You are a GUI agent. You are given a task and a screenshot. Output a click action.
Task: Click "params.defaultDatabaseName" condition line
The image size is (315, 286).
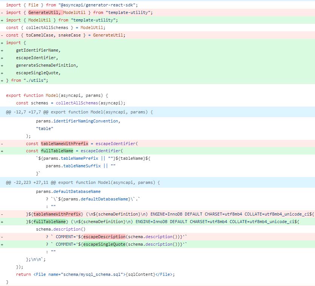158,191
